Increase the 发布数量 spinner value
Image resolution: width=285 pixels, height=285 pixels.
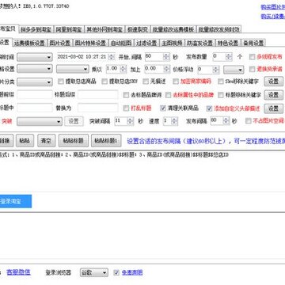(x=229, y=55)
